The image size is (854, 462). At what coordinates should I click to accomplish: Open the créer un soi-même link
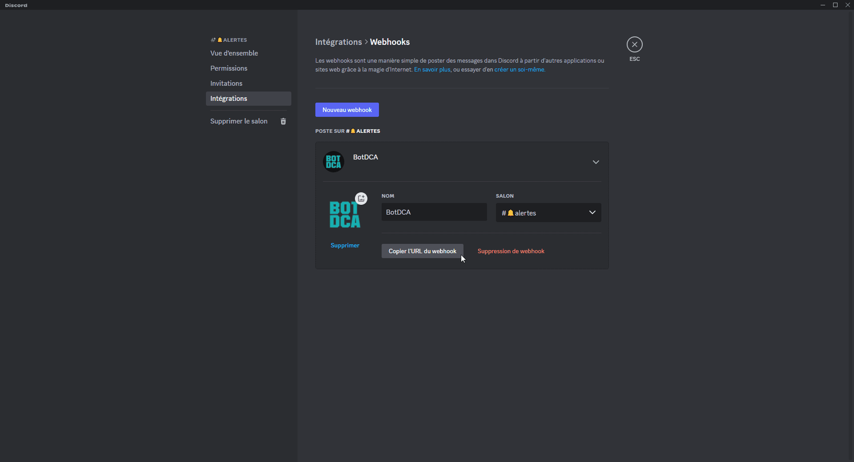pyautogui.click(x=519, y=70)
